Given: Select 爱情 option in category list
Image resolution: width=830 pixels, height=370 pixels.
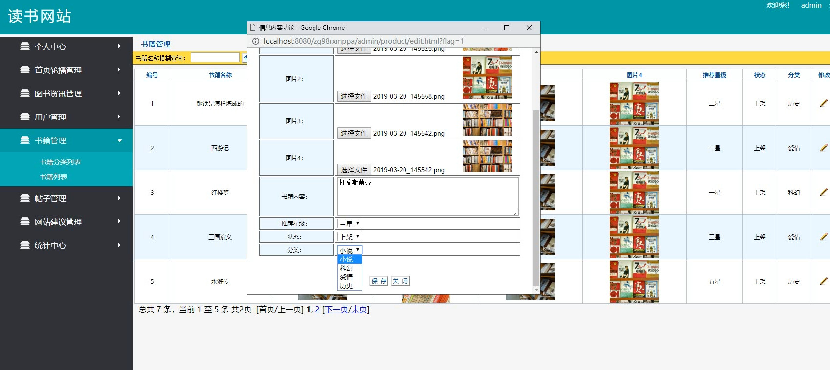Looking at the screenshot, I should tap(350, 277).
